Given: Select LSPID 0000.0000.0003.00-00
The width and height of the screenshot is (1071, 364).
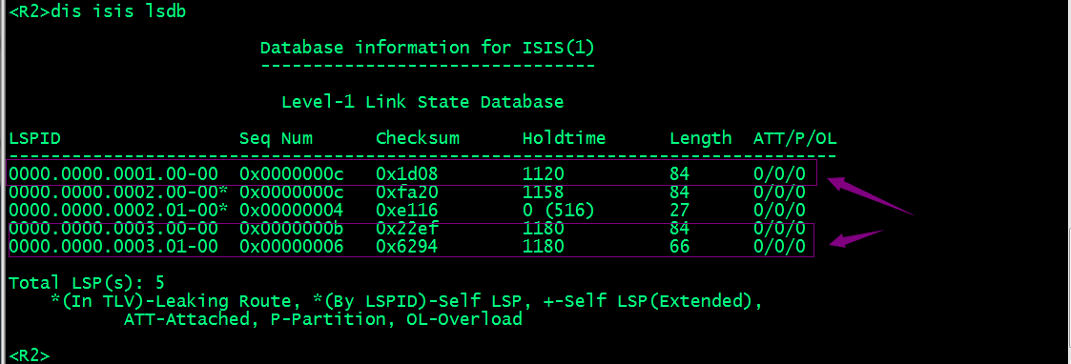Looking at the screenshot, I should (x=113, y=228).
